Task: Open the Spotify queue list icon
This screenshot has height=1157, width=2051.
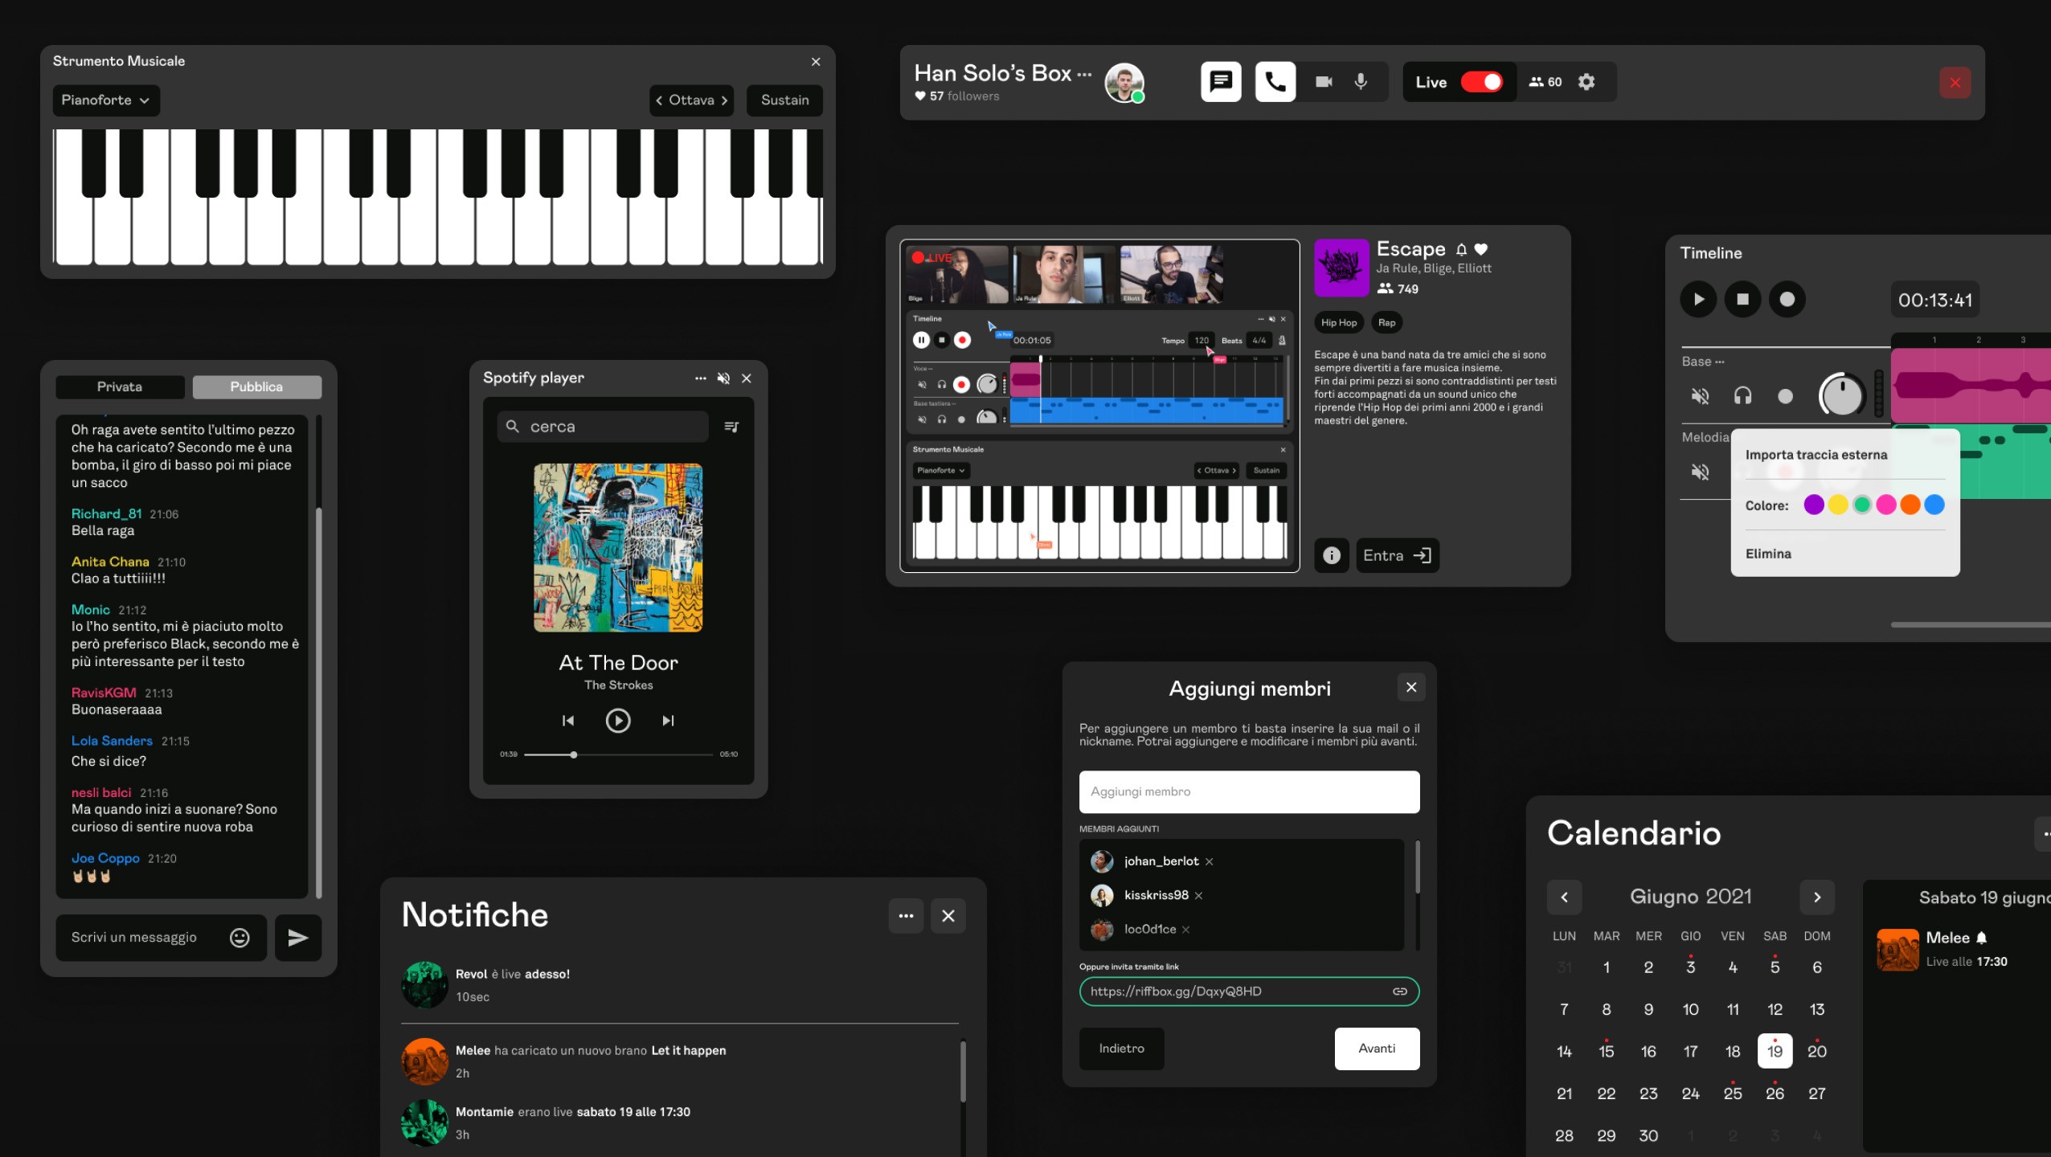Action: coord(731,427)
